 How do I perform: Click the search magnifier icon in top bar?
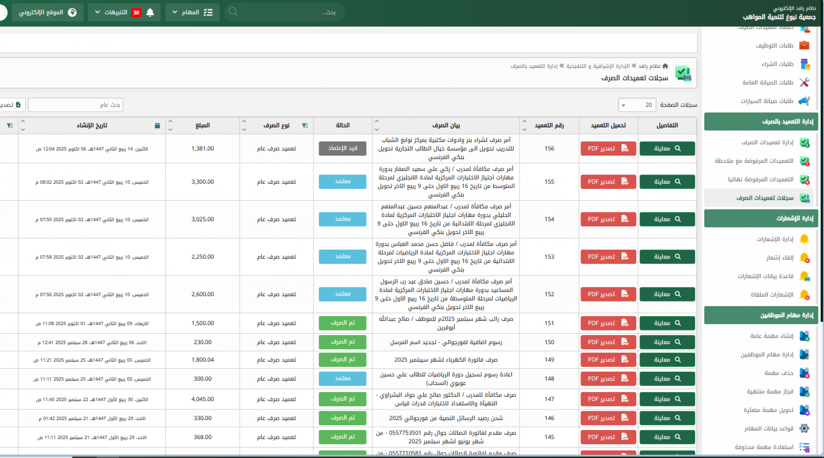click(233, 12)
